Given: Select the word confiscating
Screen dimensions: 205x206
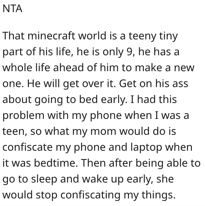Looking at the screenshot, I should [x=90, y=195].
